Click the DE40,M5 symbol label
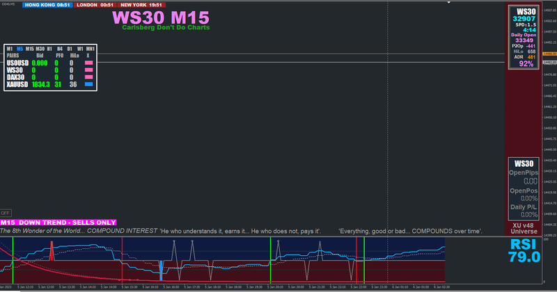Viewport: 557px width, 292px height. tap(8, 4)
